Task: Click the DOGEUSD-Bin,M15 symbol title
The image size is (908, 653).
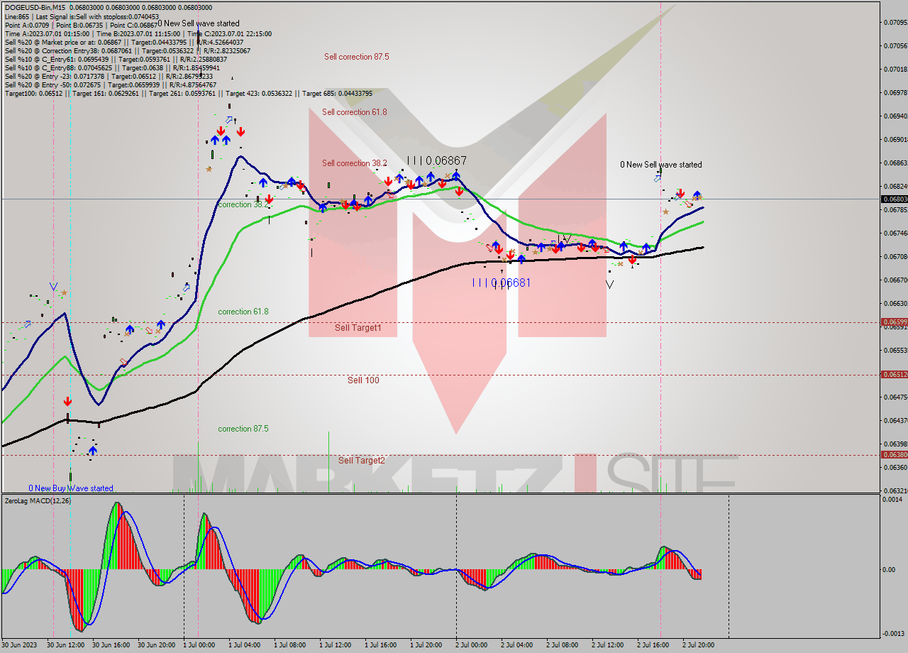Action: [x=33, y=7]
